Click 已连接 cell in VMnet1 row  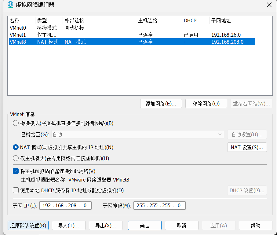coord(145,35)
